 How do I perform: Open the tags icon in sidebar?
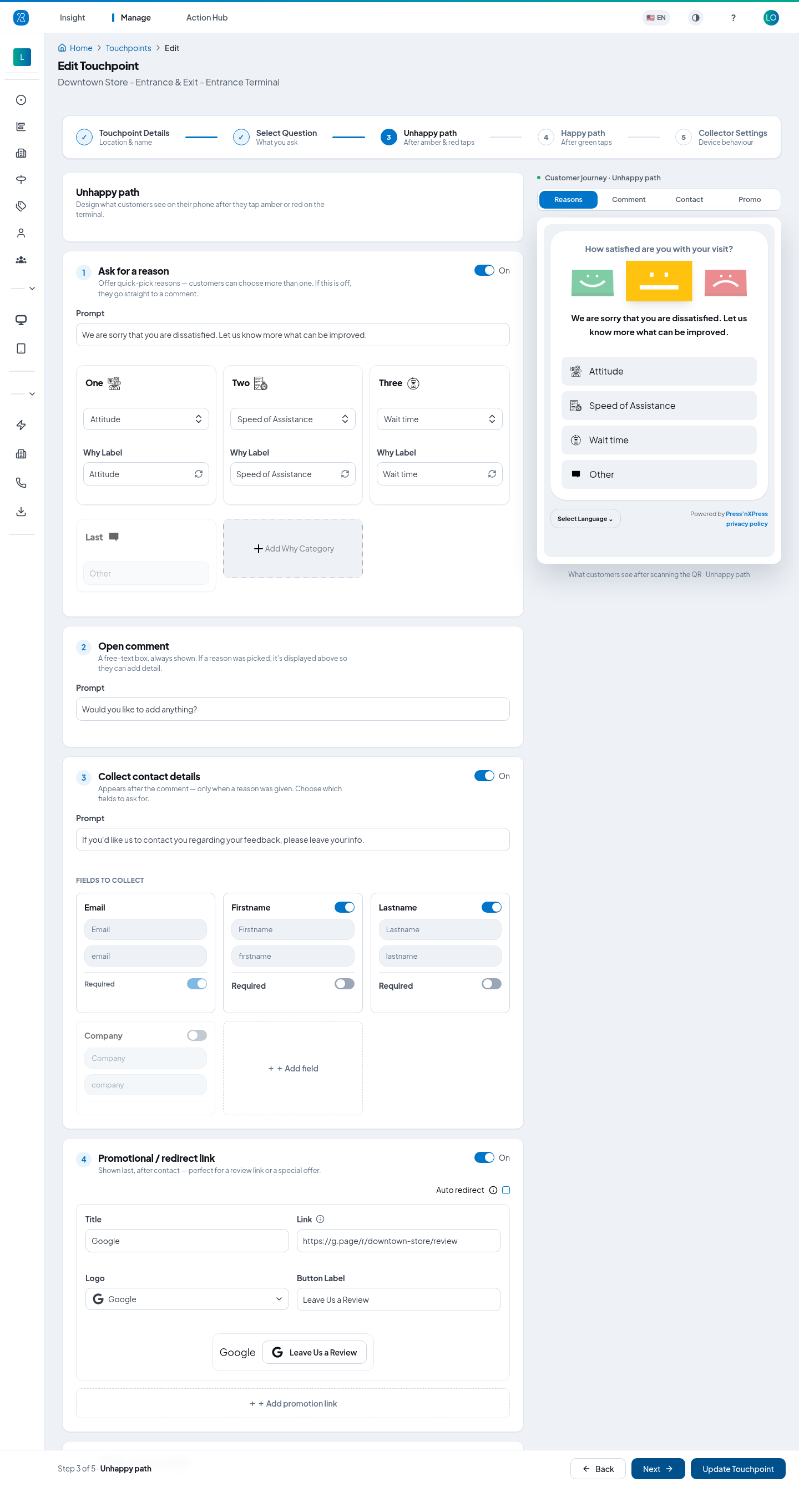coord(21,206)
